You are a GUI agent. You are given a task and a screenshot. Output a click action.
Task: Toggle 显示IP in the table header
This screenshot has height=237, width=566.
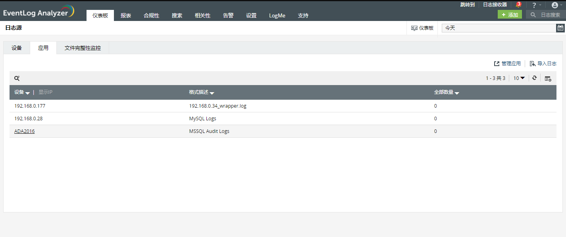(x=45, y=92)
